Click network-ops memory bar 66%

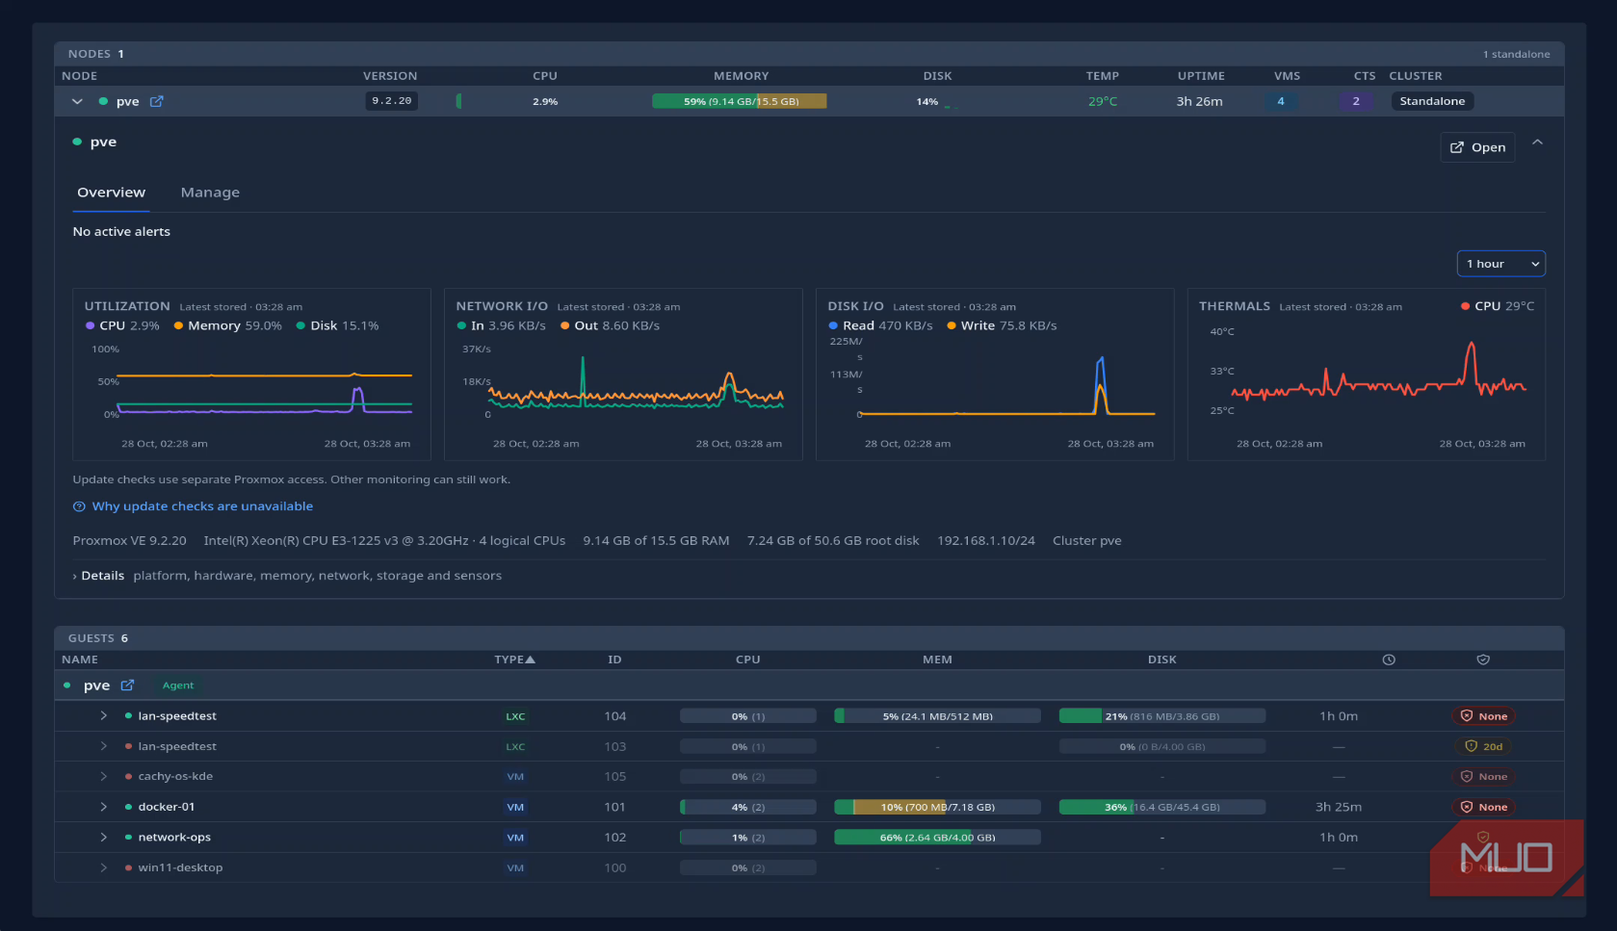937,838
